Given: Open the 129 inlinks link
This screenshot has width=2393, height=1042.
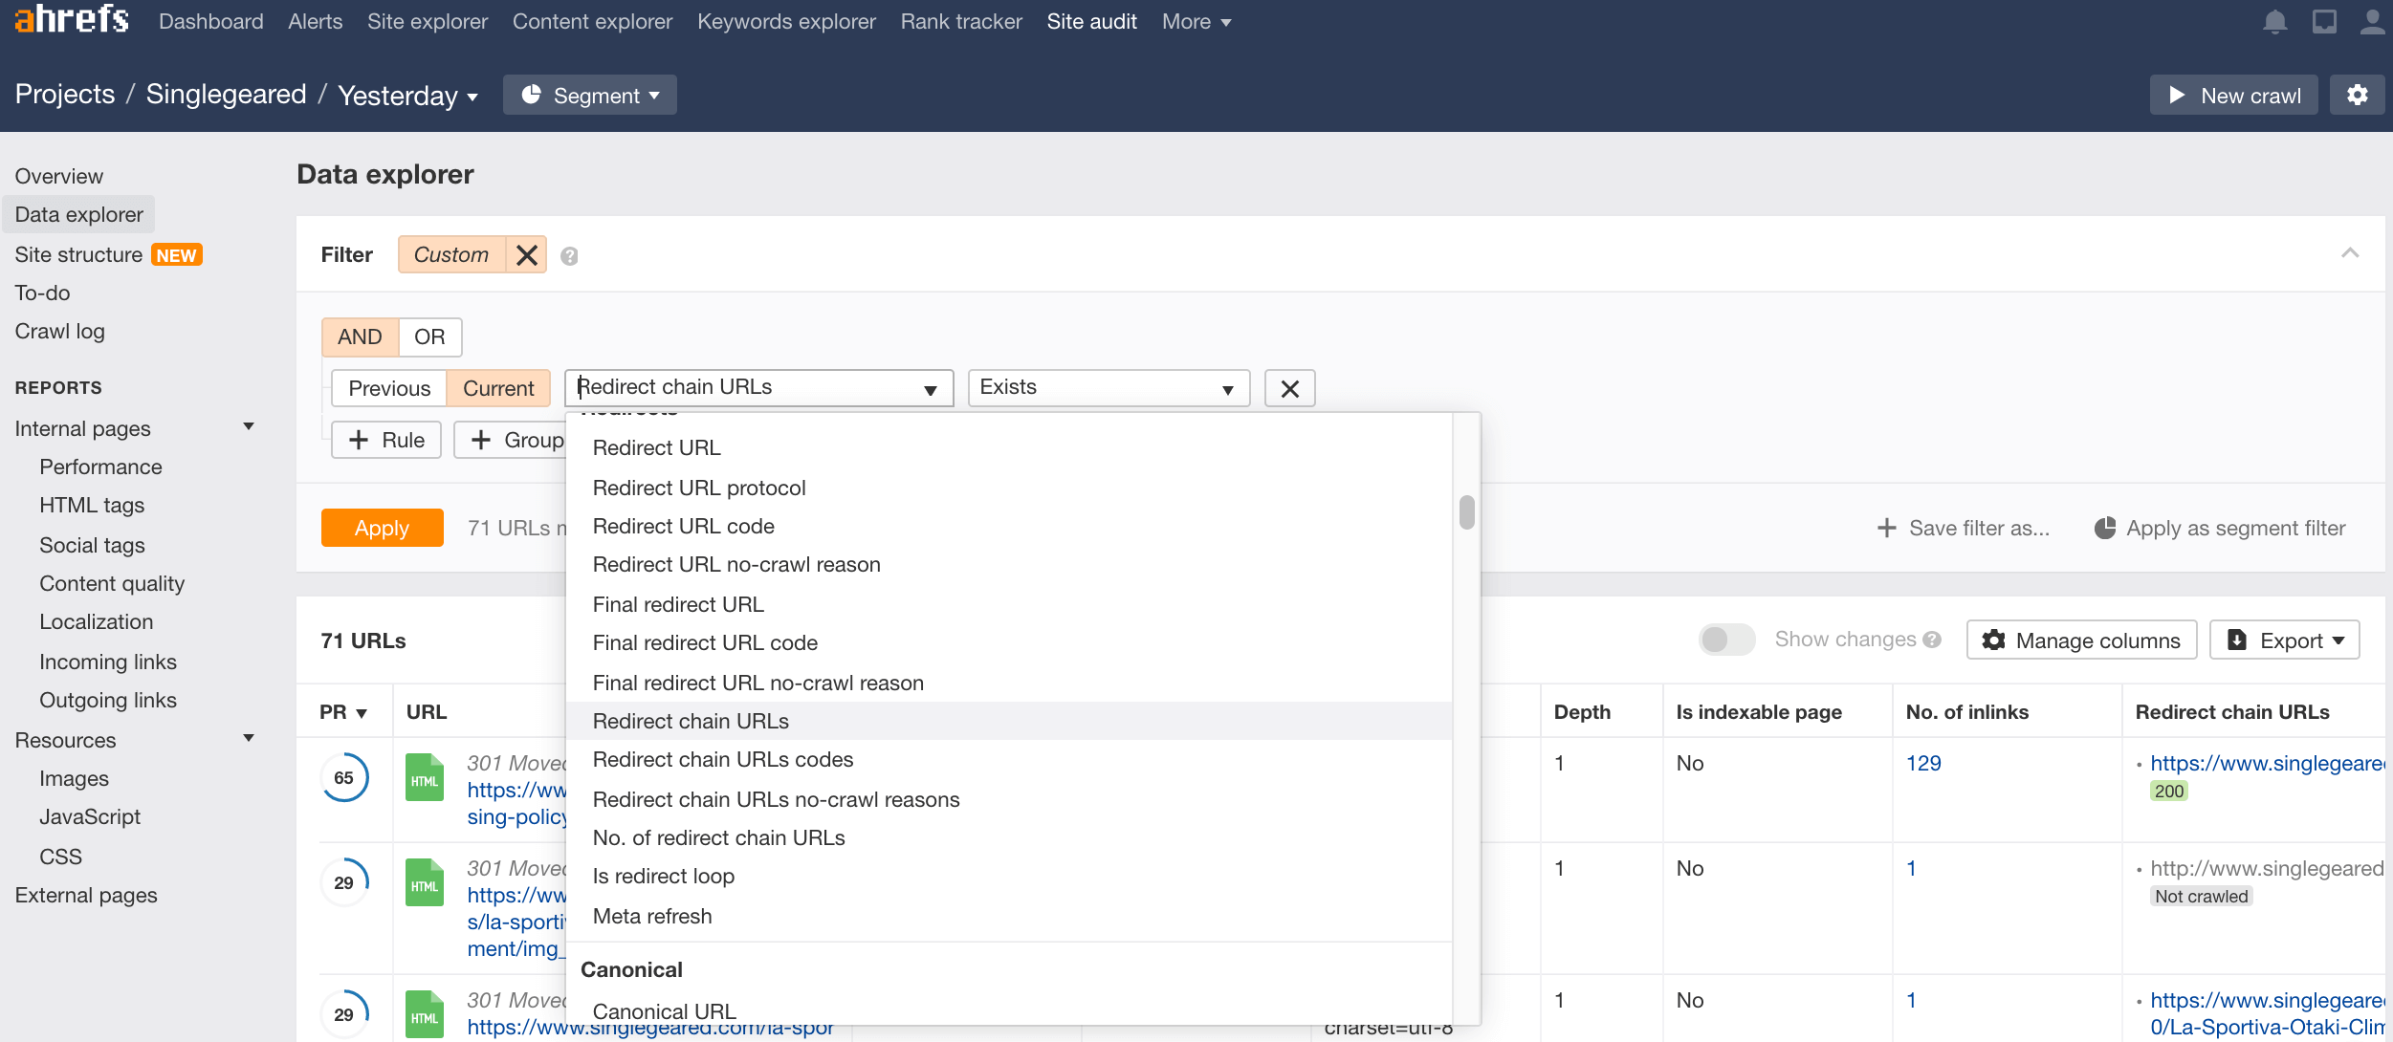Looking at the screenshot, I should (x=1923, y=763).
